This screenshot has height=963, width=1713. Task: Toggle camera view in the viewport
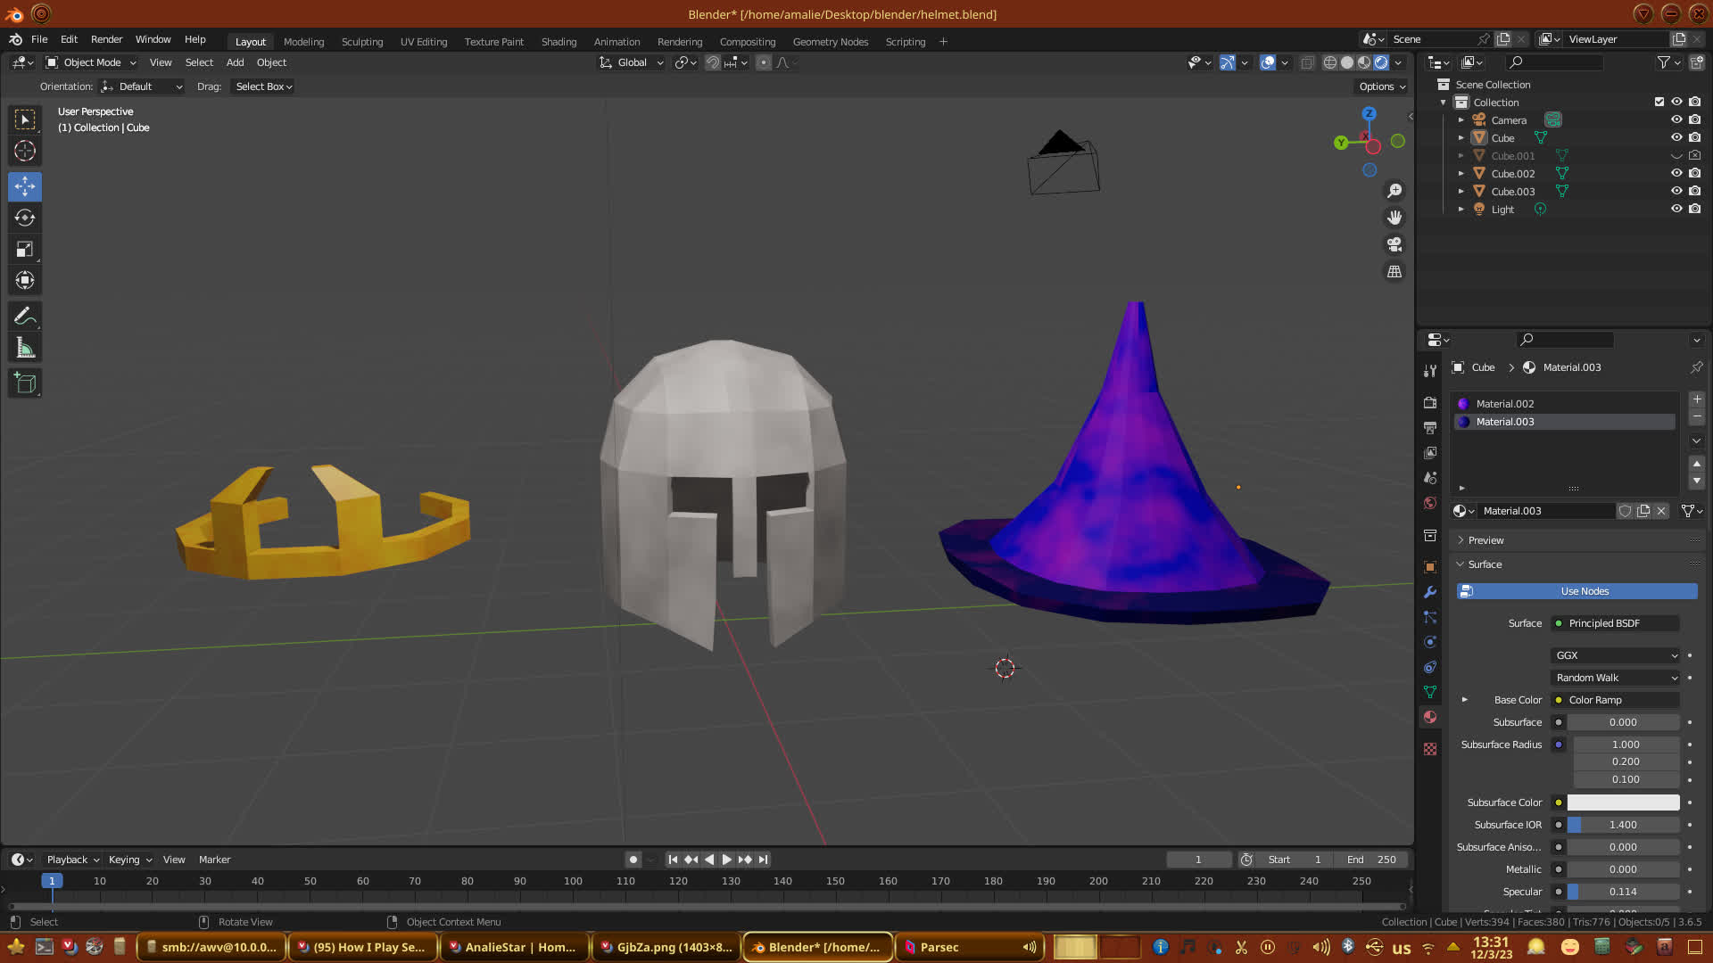[x=1394, y=244]
